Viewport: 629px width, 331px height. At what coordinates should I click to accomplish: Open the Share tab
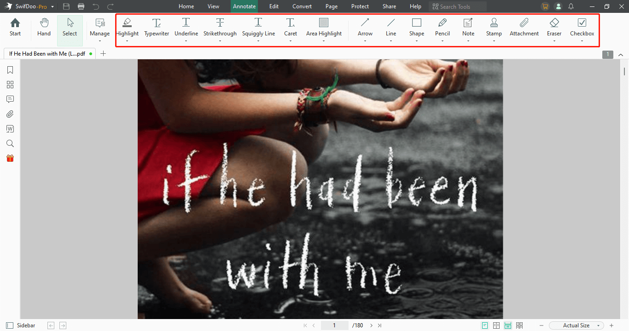click(x=390, y=6)
